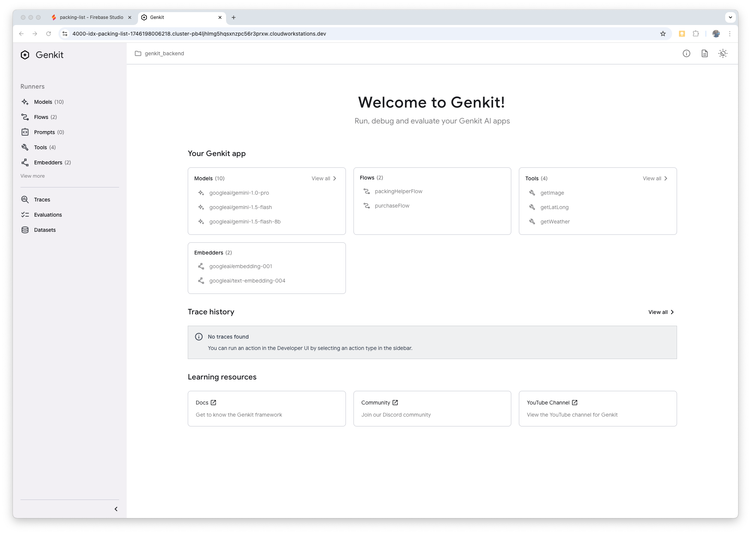The width and height of the screenshot is (751, 534).
Task: Click the Models sparkle icon in sidebar
Action: pos(25,102)
